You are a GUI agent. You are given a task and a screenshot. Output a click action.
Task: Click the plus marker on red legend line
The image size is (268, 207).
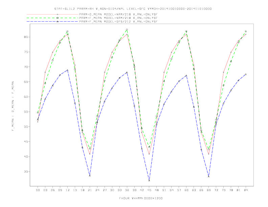[58, 14]
